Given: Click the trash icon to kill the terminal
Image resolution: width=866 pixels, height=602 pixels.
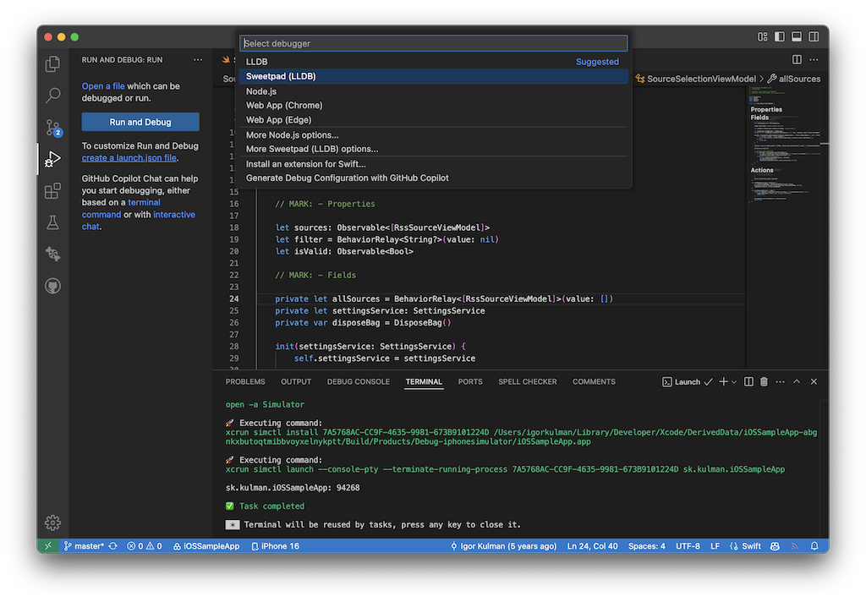Looking at the screenshot, I should point(764,381).
